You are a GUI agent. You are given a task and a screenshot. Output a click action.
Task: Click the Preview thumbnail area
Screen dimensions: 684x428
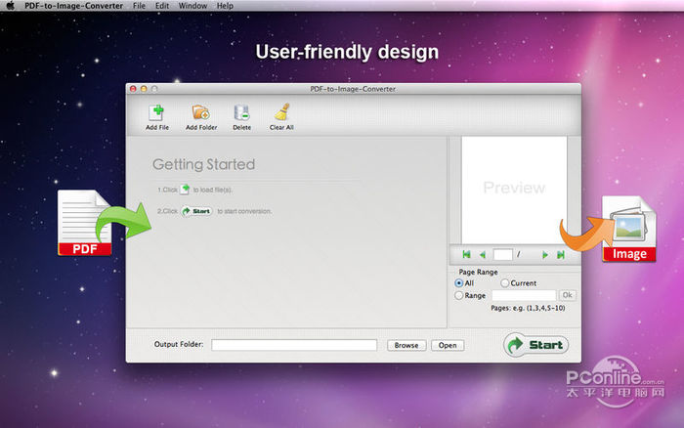tap(514, 190)
